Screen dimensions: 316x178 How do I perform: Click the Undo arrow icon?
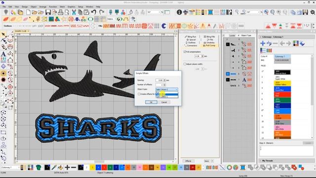coord(93,12)
